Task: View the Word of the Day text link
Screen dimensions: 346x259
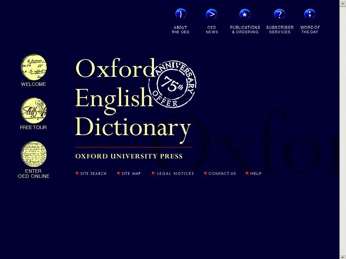Action: click(x=310, y=30)
